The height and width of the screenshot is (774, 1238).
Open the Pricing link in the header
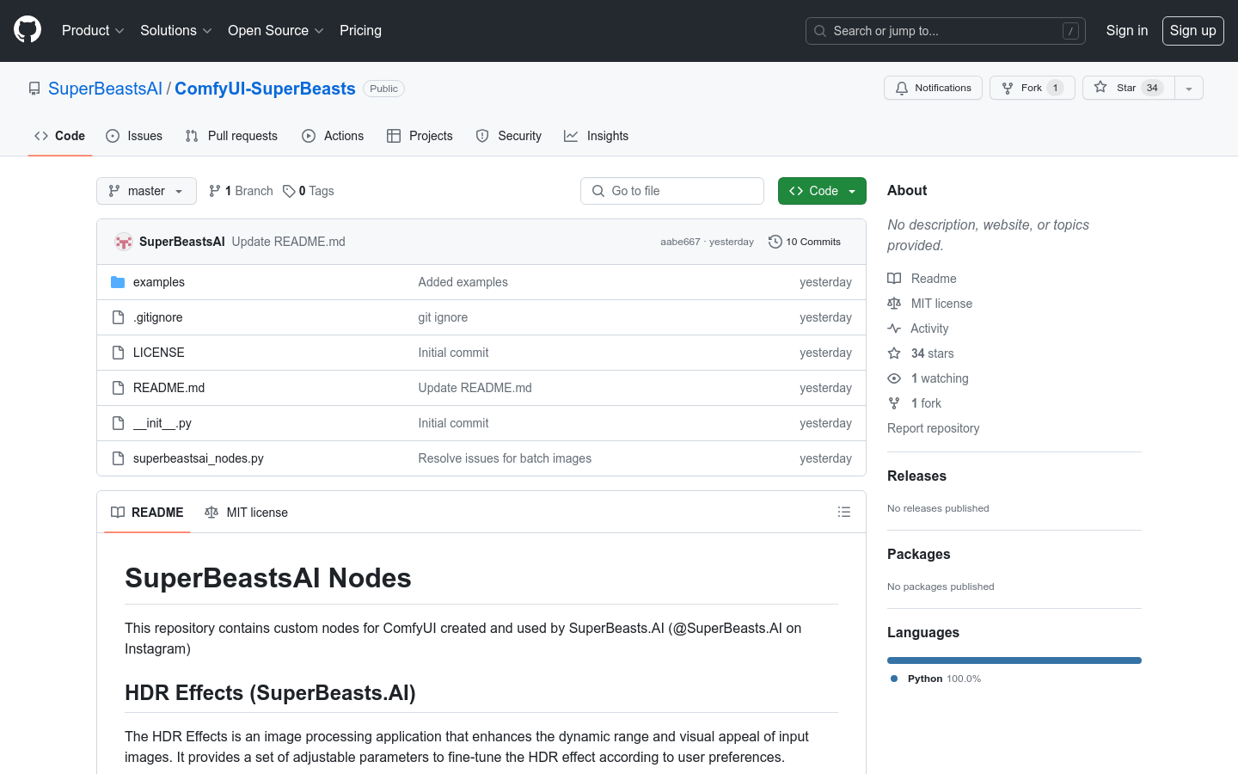point(360,30)
